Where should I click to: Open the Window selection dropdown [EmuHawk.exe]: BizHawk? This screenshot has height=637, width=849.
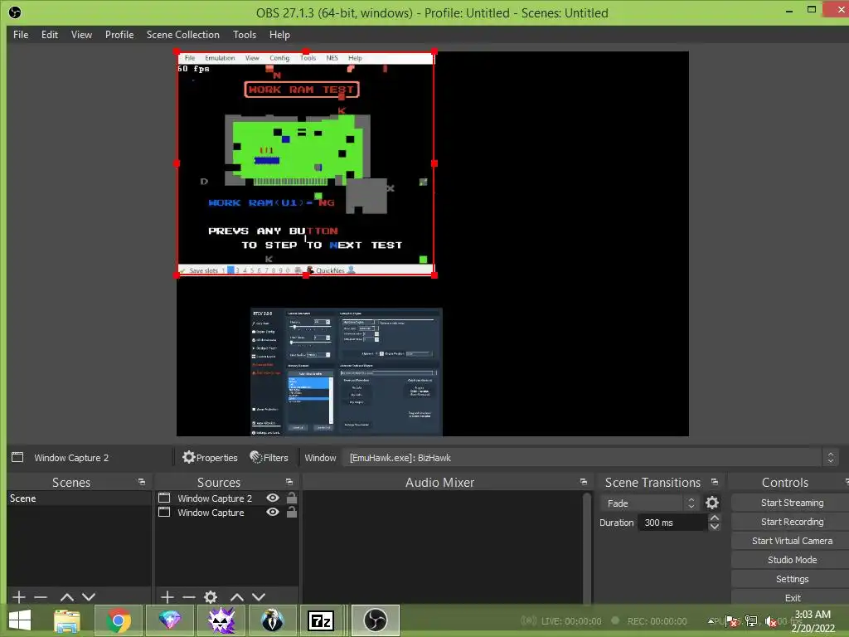click(590, 458)
